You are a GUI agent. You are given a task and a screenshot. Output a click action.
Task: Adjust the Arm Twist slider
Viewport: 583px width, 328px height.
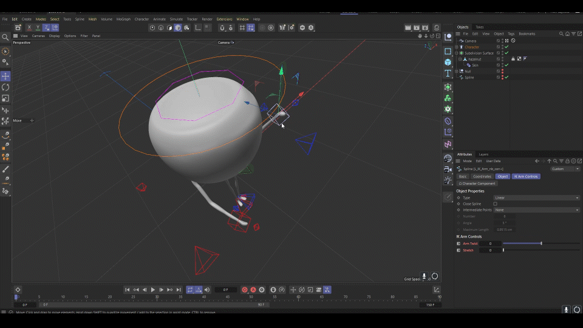(541, 244)
